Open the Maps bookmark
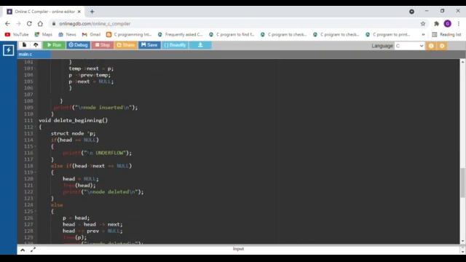 tap(44, 34)
